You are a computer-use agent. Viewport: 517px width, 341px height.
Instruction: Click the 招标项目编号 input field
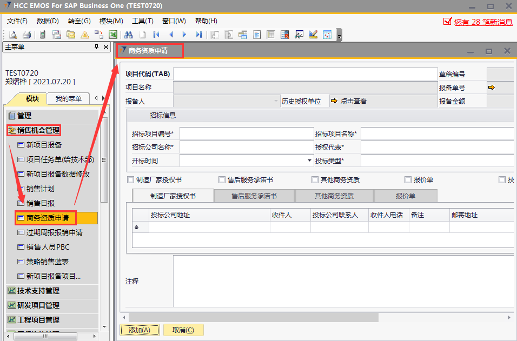coord(246,133)
